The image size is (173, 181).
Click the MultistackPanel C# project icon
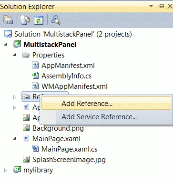(17, 44)
